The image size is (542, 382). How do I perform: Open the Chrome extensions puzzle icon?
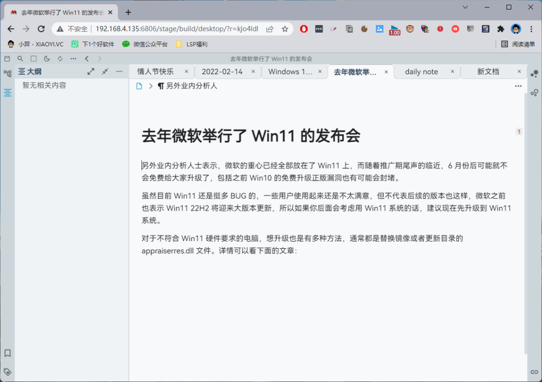[x=500, y=29]
